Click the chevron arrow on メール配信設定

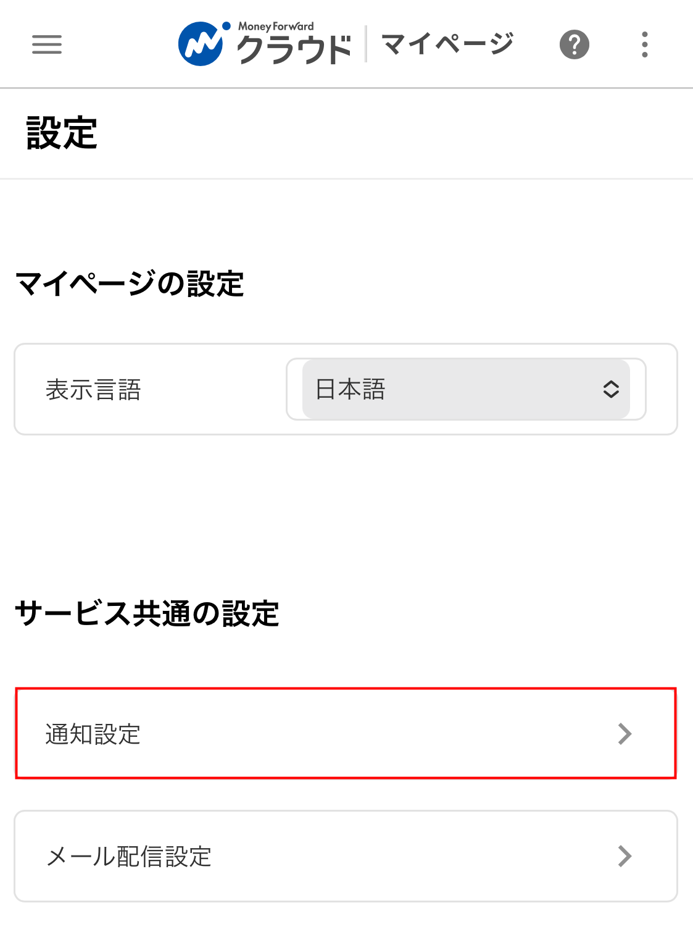(625, 856)
